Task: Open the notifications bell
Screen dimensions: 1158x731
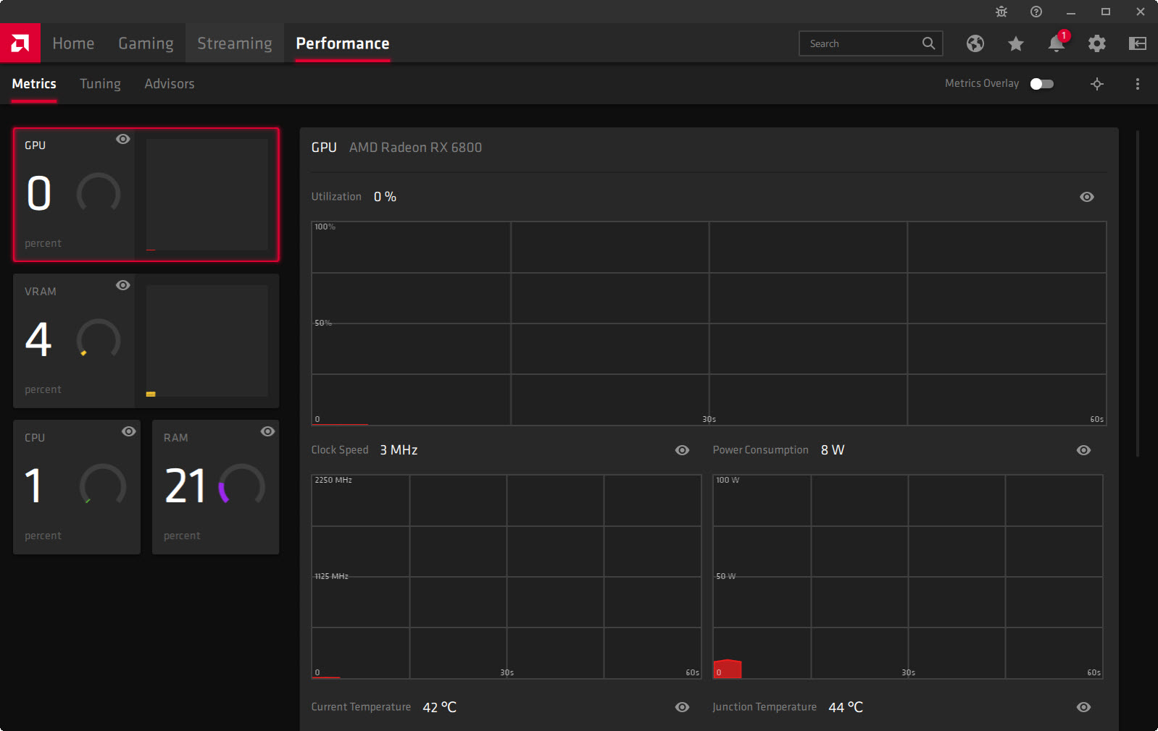Action: pos(1056,43)
